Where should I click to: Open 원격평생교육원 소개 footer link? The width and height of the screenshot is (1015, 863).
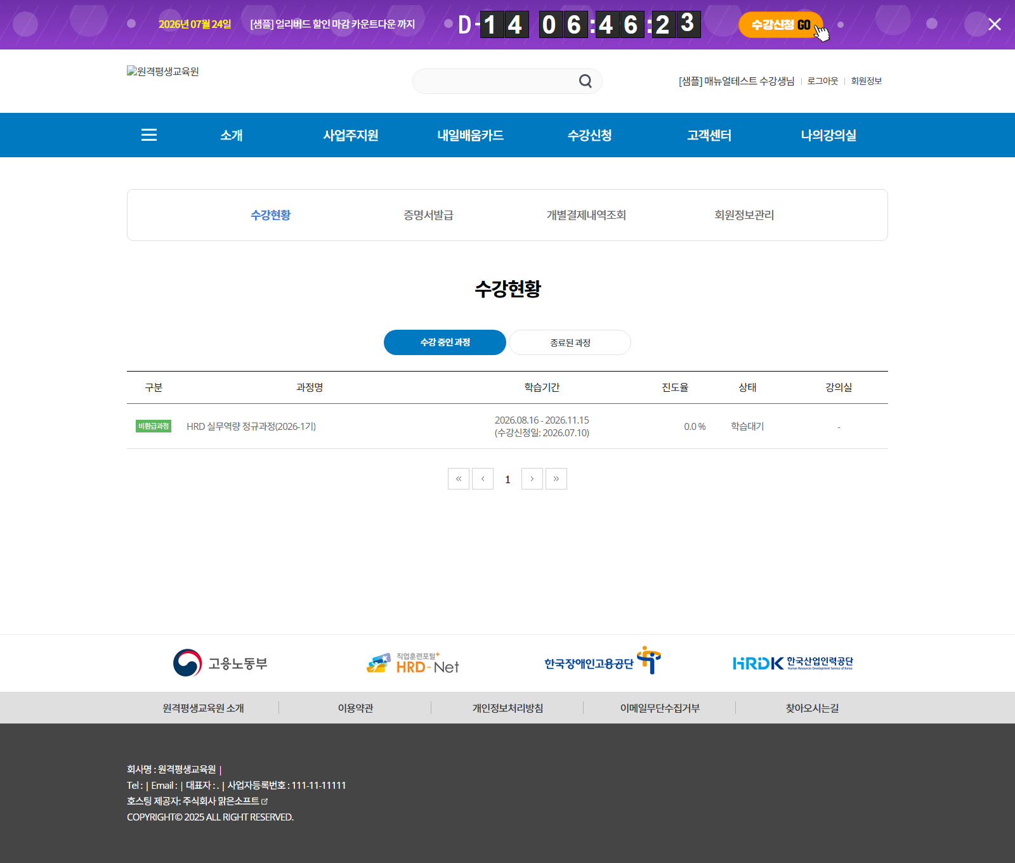point(203,708)
